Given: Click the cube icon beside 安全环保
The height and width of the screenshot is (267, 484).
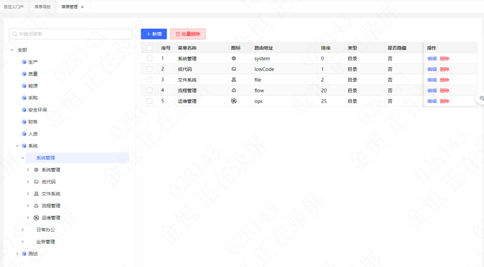Looking at the screenshot, I should [24, 110].
